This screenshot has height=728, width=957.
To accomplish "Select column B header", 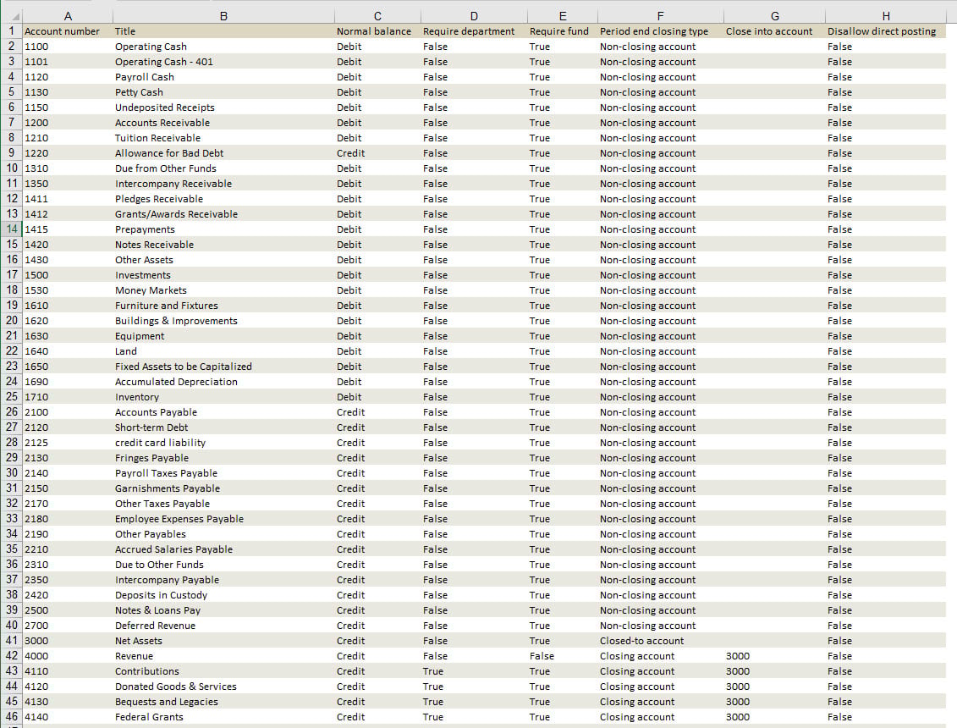I will (x=223, y=16).
